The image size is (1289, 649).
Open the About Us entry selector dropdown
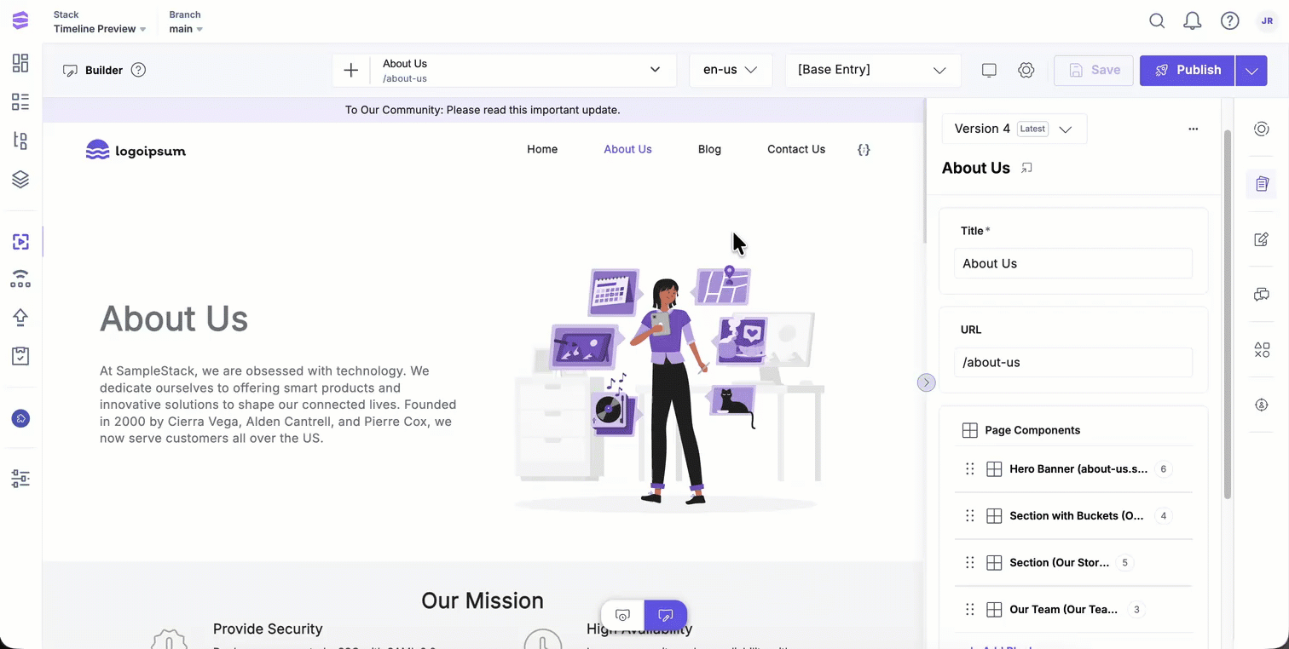[523, 70]
